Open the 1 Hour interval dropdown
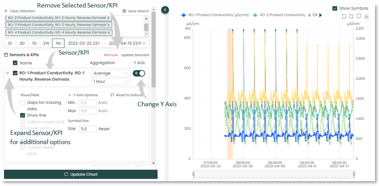379x186 pixels. click(111, 82)
